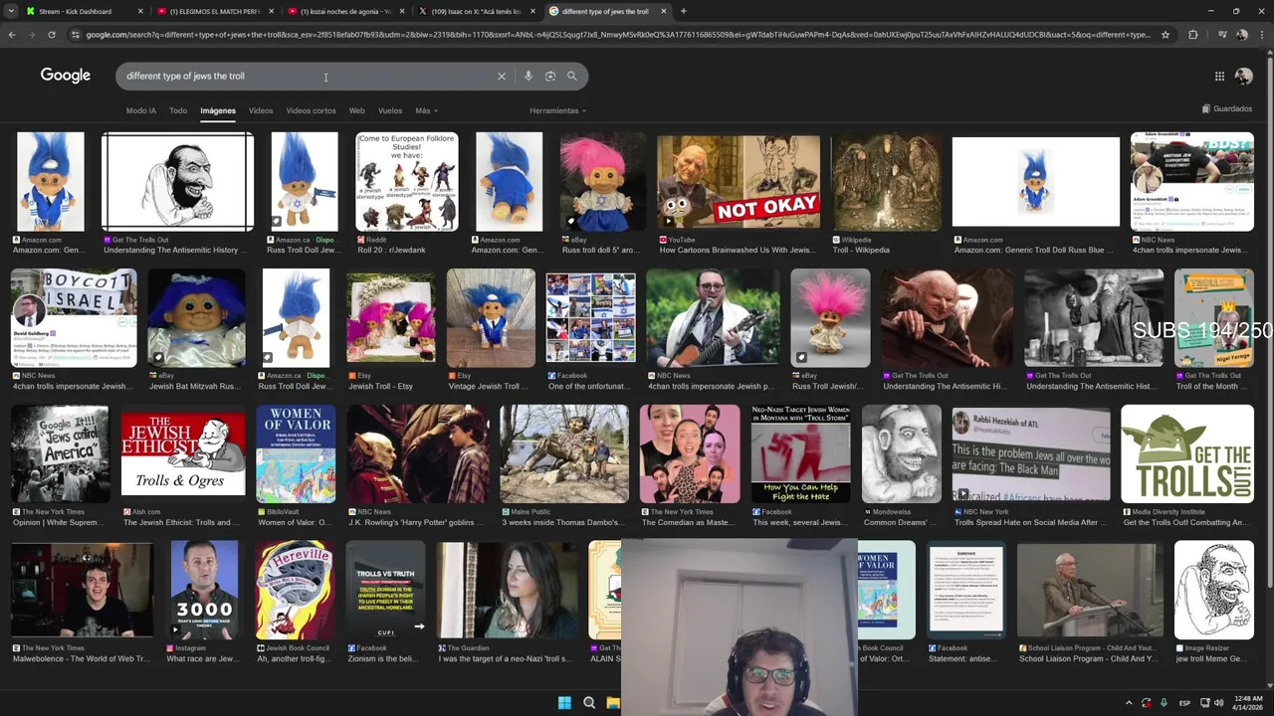Switch to the kuzai noches de agonia tab
Screen dimensions: 1274x716
(x=345, y=11)
